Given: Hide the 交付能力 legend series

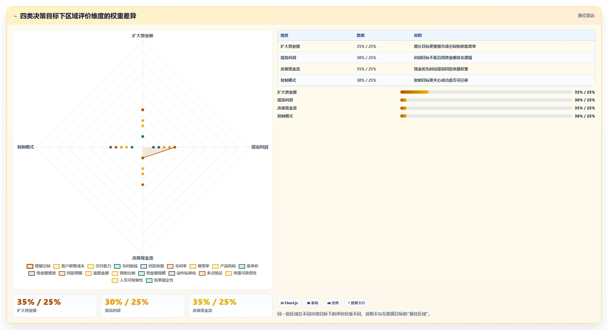Looking at the screenshot, I should click(99, 266).
